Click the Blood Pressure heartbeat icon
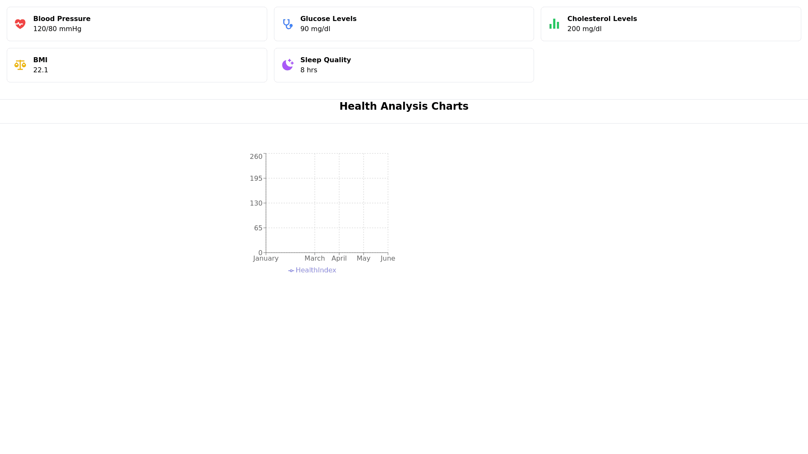 point(20,24)
